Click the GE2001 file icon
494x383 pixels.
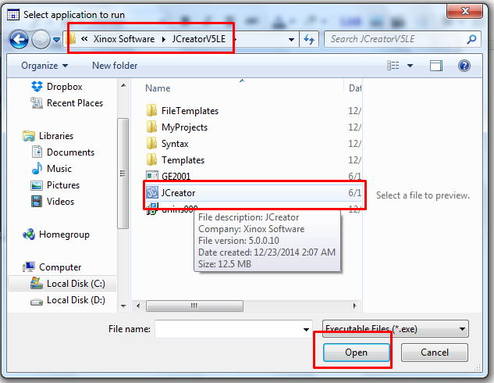pos(152,175)
